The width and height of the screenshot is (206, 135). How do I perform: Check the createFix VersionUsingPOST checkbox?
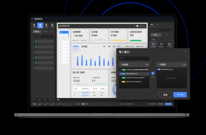(121, 78)
